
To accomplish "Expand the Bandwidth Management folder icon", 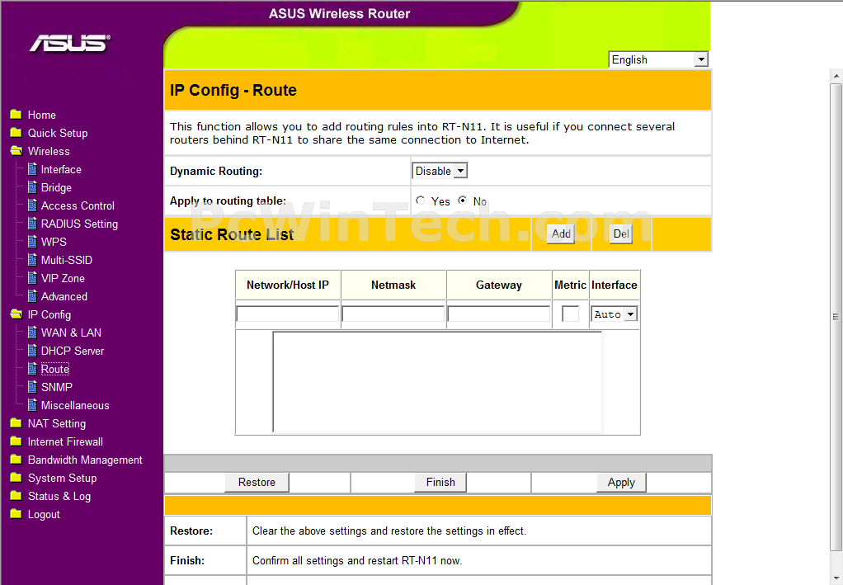I will pos(16,460).
